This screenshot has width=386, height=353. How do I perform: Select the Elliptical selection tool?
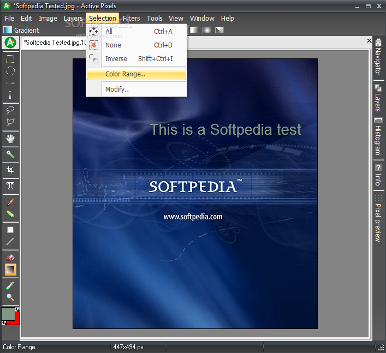(10, 71)
